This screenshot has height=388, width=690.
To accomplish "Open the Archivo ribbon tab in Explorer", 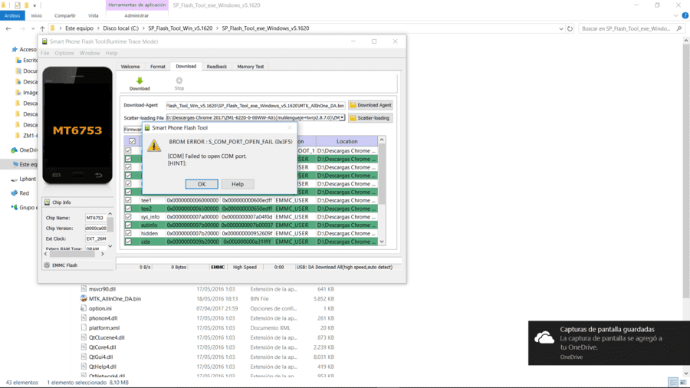I will [x=12, y=15].
